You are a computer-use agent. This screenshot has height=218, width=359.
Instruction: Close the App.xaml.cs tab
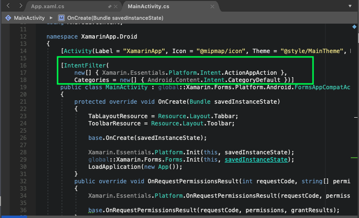click(116, 7)
